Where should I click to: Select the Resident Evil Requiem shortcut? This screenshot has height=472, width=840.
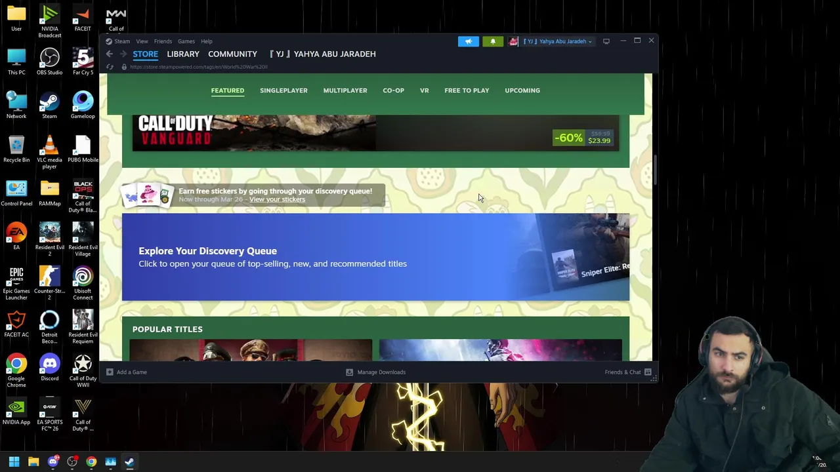tap(83, 328)
